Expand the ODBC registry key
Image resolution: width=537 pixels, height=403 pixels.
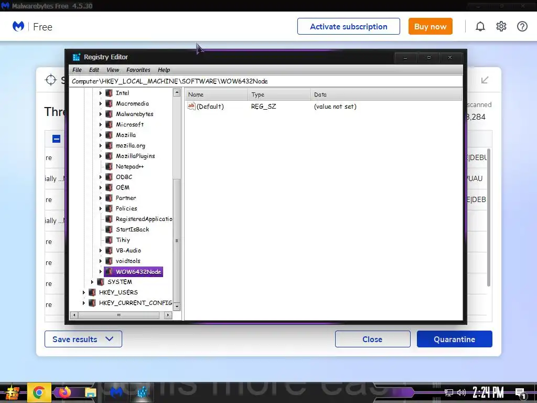click(x=100, y=177)
